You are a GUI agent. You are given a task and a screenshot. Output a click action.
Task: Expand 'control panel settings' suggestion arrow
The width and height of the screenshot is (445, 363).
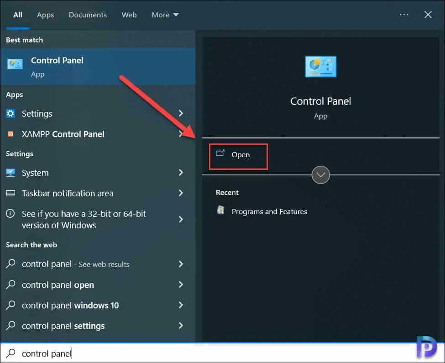point(181,325)
